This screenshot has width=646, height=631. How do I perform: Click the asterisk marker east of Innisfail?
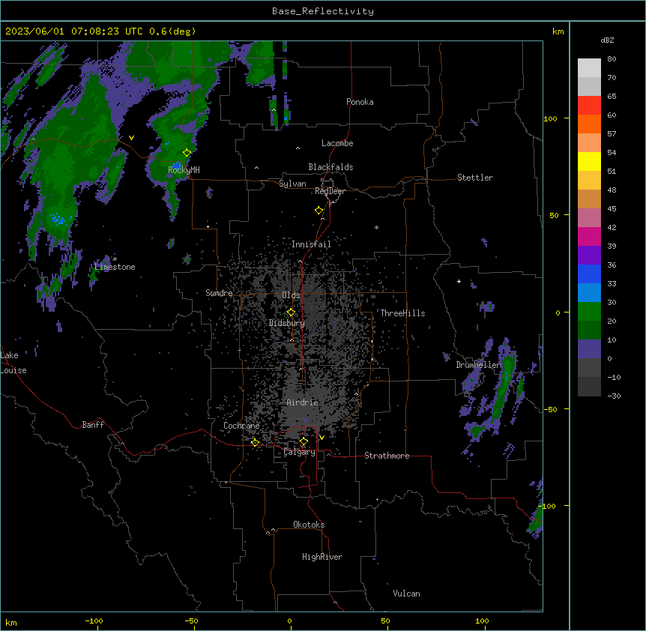point(376,227)
